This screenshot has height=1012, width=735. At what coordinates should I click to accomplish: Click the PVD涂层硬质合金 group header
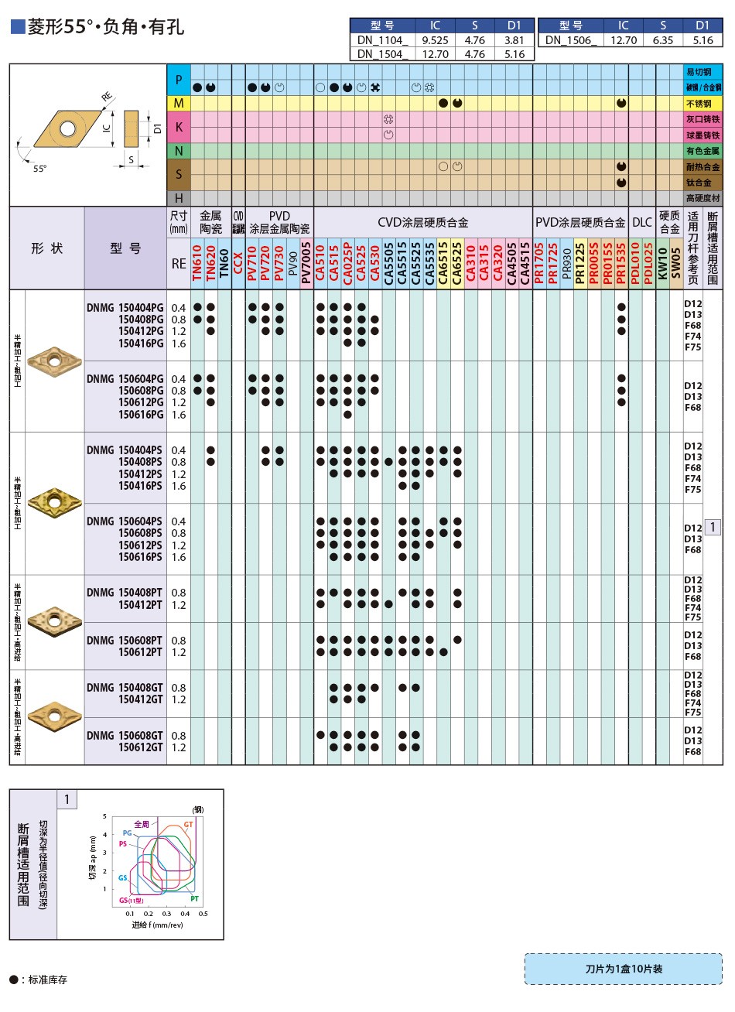pyautogui.click(x=580, y=222)
